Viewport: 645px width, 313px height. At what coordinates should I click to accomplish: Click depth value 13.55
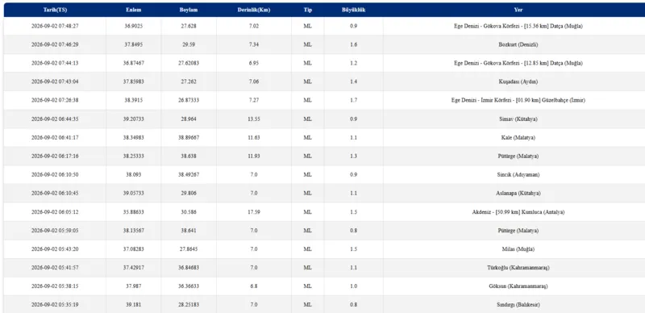pos(254,119)
